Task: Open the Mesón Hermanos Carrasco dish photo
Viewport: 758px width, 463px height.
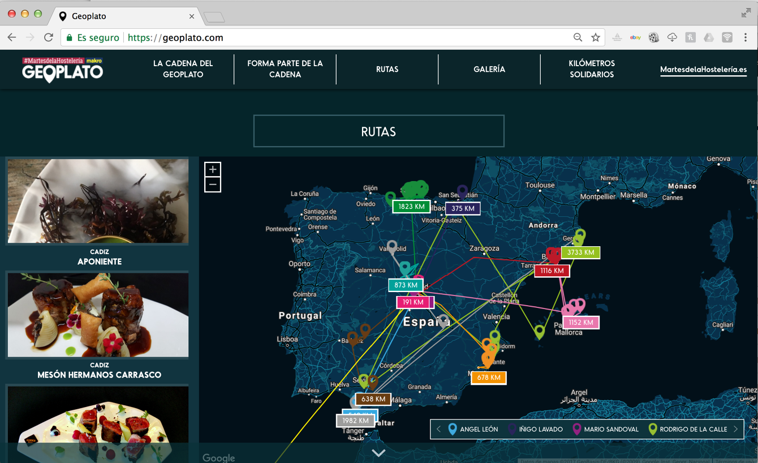Action: (x=98, y=314)
